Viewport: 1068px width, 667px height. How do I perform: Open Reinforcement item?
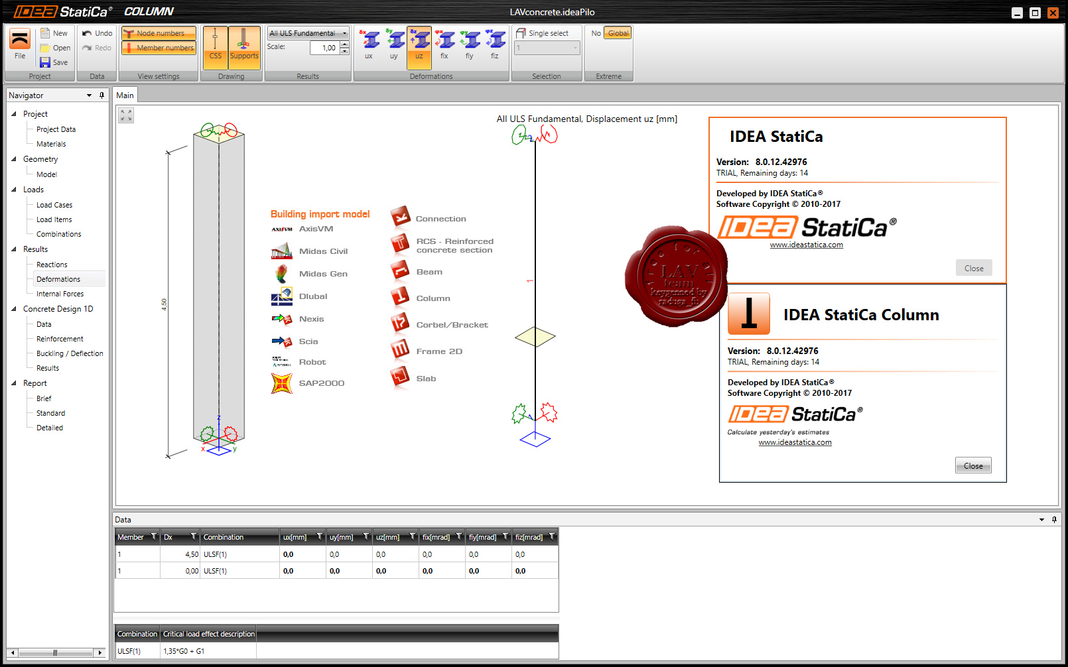pyautogui.click(x=60, y=339)
